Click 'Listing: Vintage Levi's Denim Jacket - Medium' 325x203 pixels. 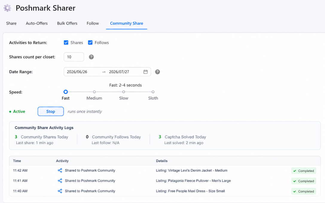click(192, 171)
